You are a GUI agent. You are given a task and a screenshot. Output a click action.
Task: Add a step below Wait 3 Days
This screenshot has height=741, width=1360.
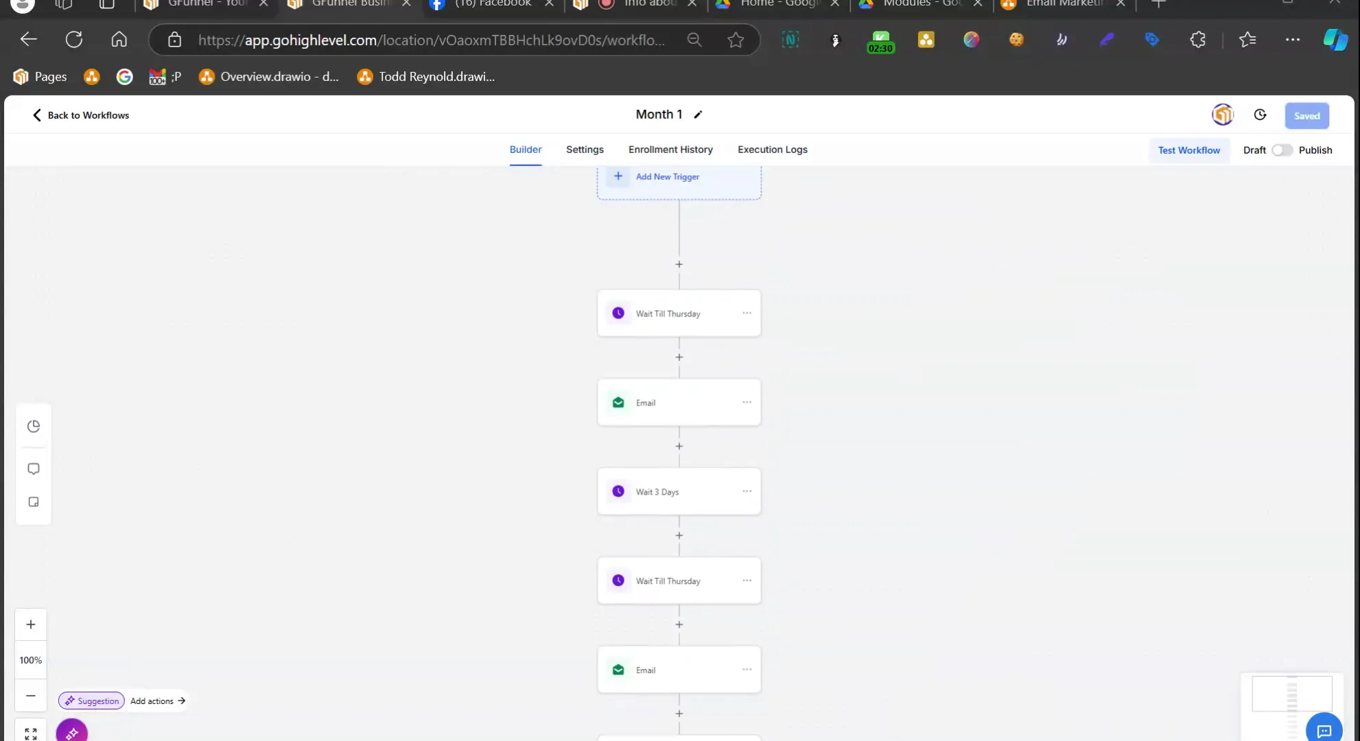pos(679,536)
